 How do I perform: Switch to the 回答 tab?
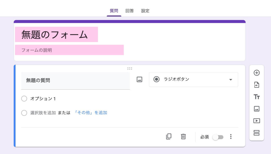(x=129, y=11)
